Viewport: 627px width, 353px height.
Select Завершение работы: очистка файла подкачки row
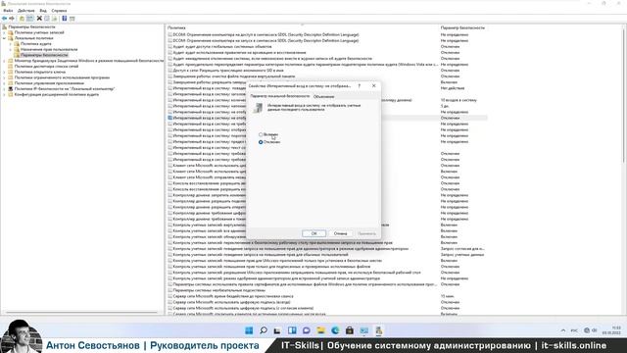[x=234, y=76]
